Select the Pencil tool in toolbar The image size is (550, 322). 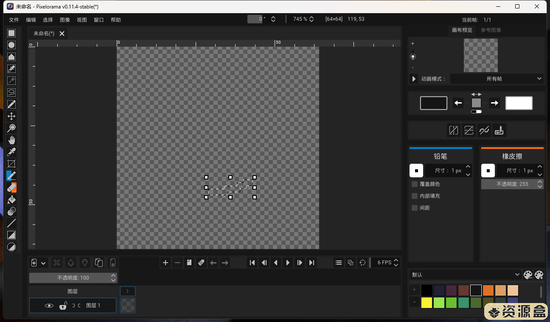[11, 176]
